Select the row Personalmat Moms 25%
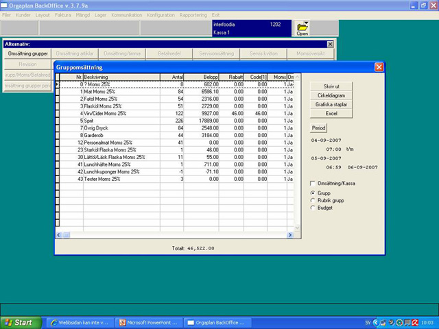This screenshot has width=439, height=329. 176,143
